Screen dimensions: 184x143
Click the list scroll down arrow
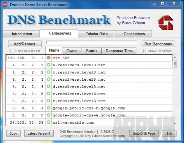175,123
